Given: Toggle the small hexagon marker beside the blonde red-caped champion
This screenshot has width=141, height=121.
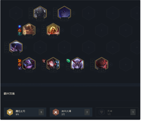Looking at the screenshot, I should click(62, 30).
